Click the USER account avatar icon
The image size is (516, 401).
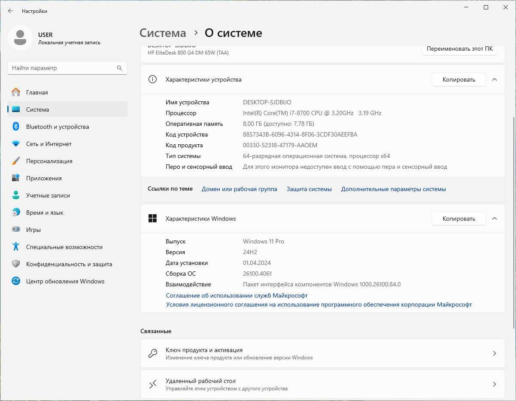click(20, 38)
